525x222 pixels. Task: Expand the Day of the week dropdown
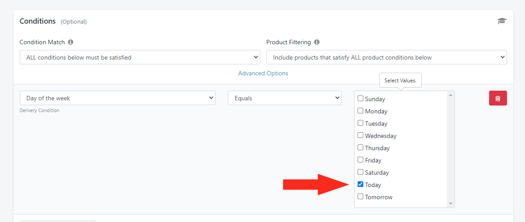[117, 98]
